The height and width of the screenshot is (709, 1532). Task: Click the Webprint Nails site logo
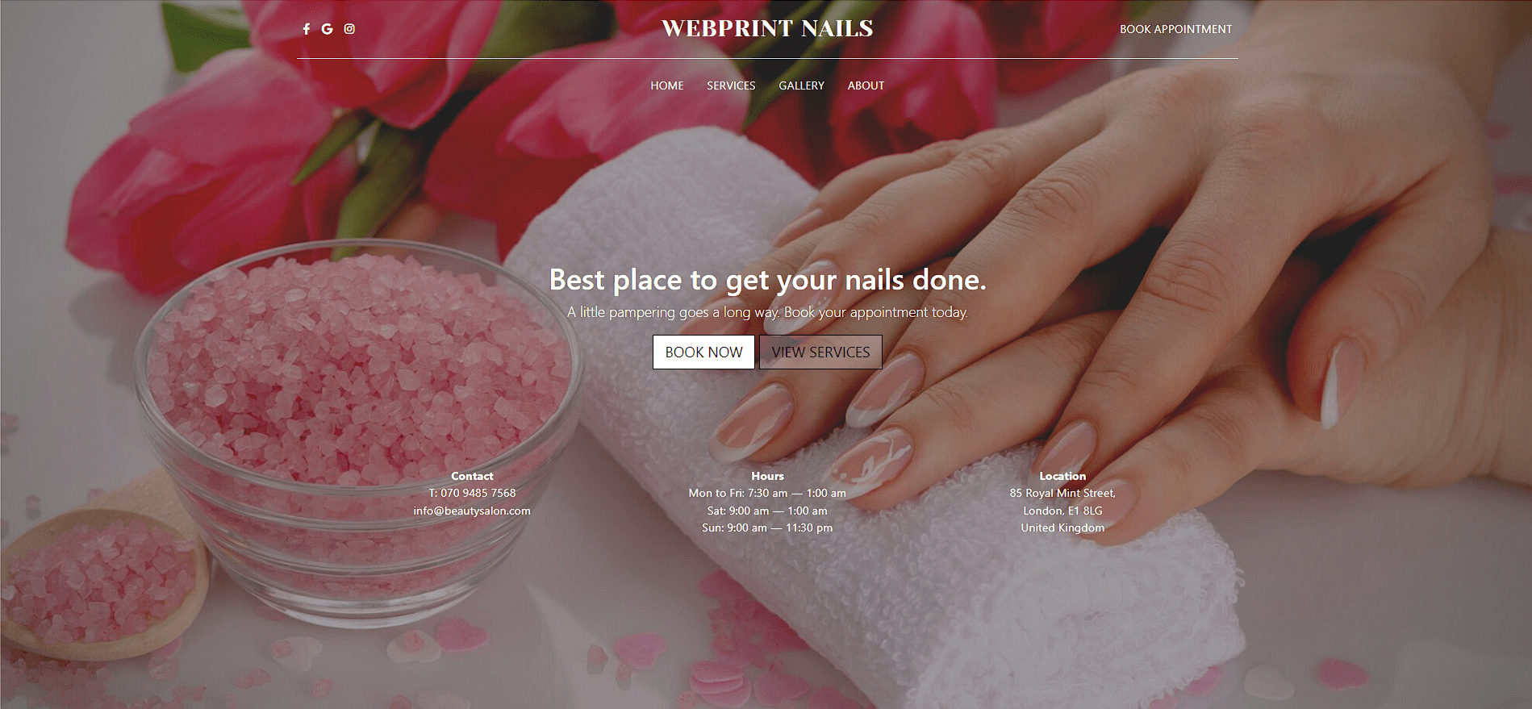pos(767,28)
